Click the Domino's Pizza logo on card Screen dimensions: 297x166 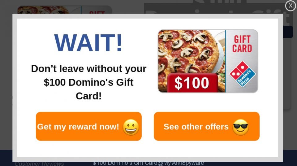(243, 74)
